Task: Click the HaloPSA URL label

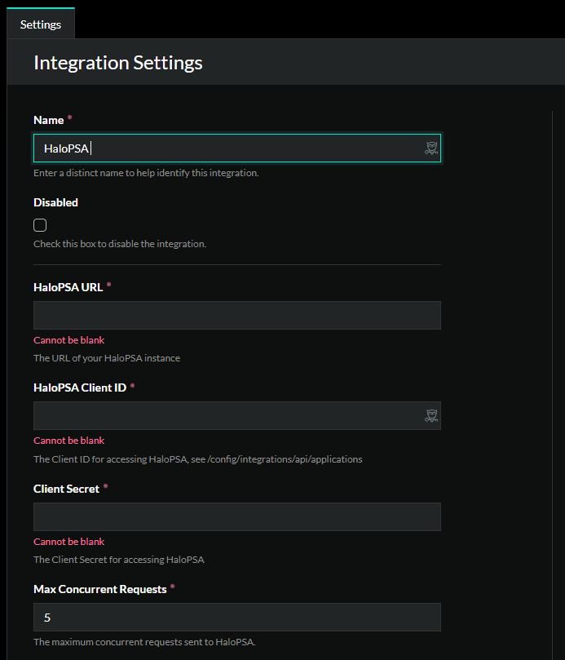Action: (68, 287)
